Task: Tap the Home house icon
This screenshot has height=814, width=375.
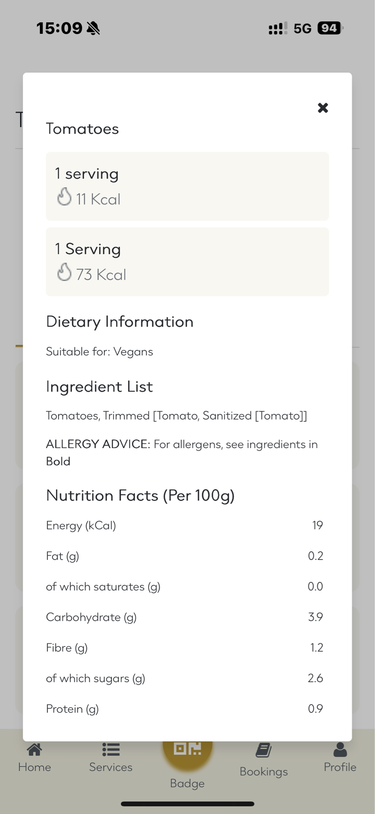Action: (x=35, y=750)
